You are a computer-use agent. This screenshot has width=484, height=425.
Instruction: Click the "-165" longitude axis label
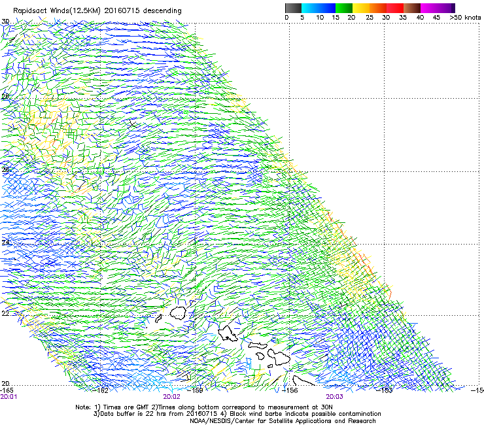pyautogui.click(x=7, y=390)
